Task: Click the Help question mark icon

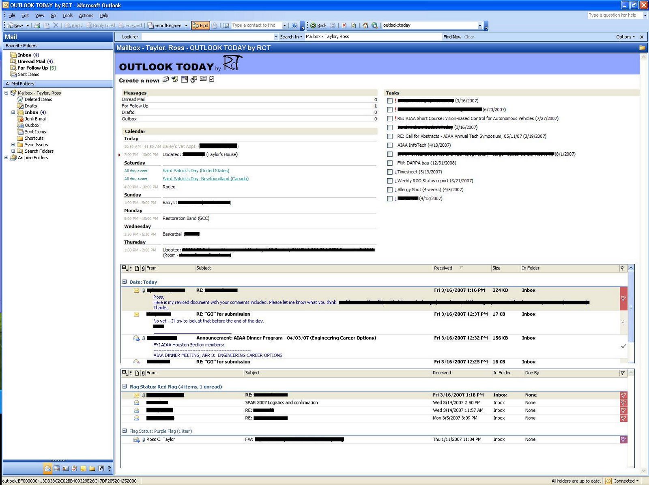Action: pyautogui.click(x=294, y=26)
